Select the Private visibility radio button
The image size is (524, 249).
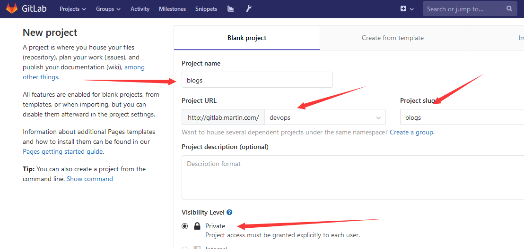click(185, 226)
